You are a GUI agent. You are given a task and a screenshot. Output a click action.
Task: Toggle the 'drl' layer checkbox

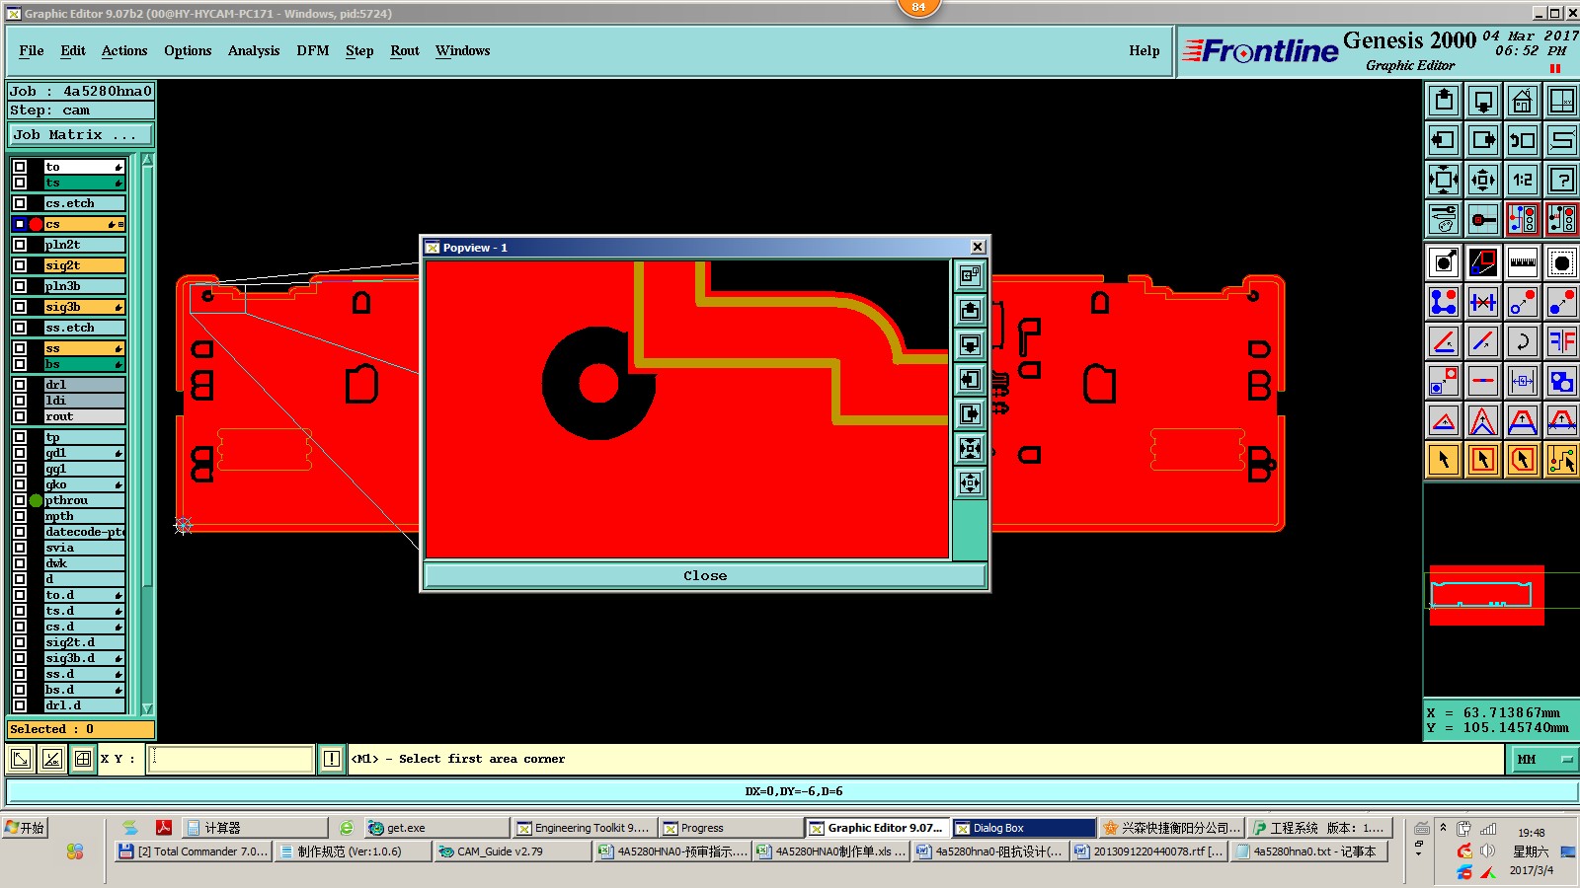coord(20,385)
